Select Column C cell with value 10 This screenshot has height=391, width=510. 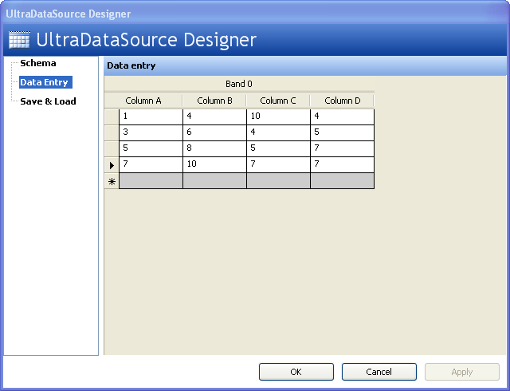(278, 117)
